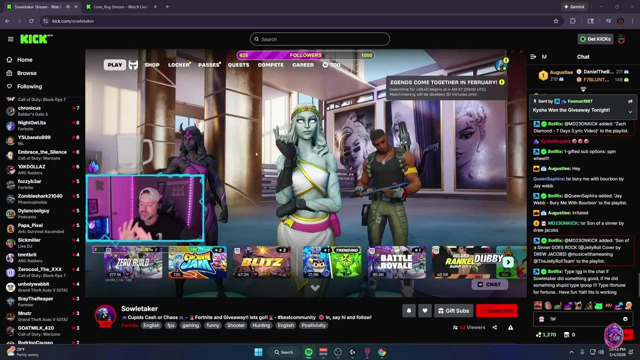Select the Hunting tag

[x=261, y=325]
